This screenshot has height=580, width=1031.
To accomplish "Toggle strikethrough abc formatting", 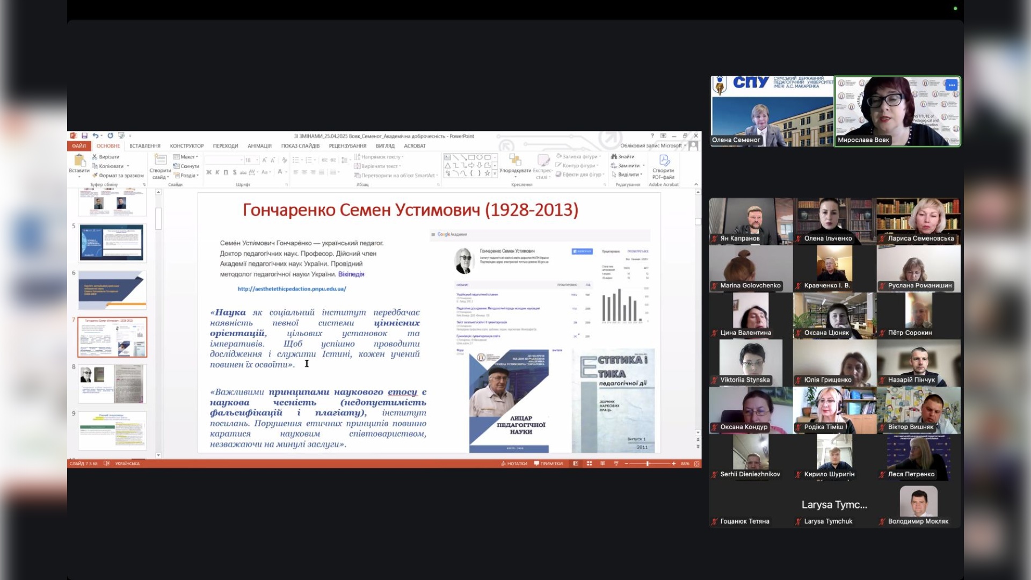I will click(243, 172).
